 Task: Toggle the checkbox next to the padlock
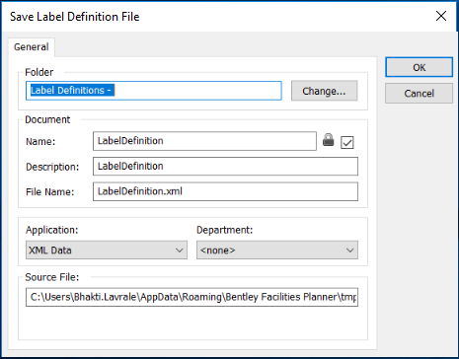coord(347,142)
